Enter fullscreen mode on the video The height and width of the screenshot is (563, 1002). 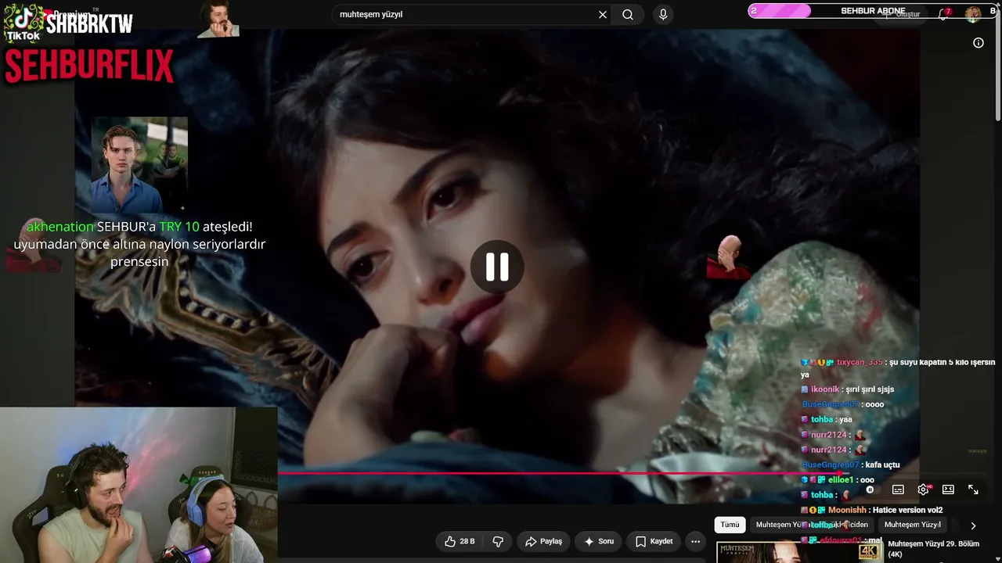coord(973,489)
